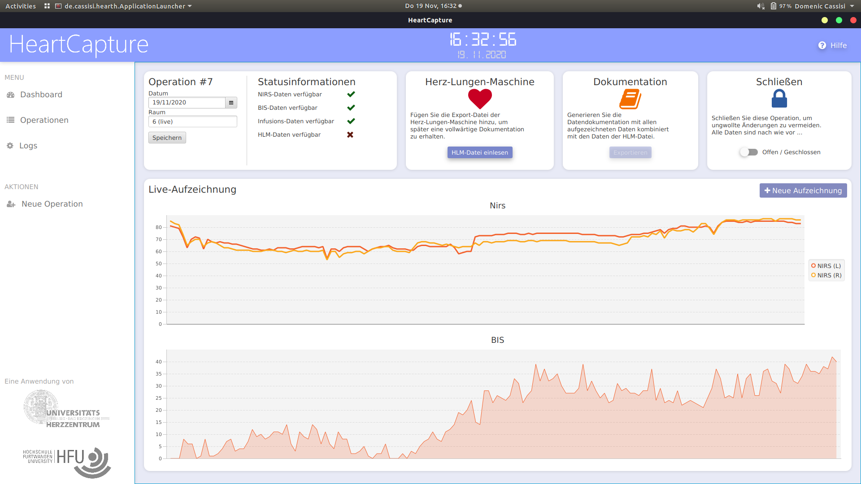Click the Hilfe question mark icon
Screen dimensions: 861x484
822,45
